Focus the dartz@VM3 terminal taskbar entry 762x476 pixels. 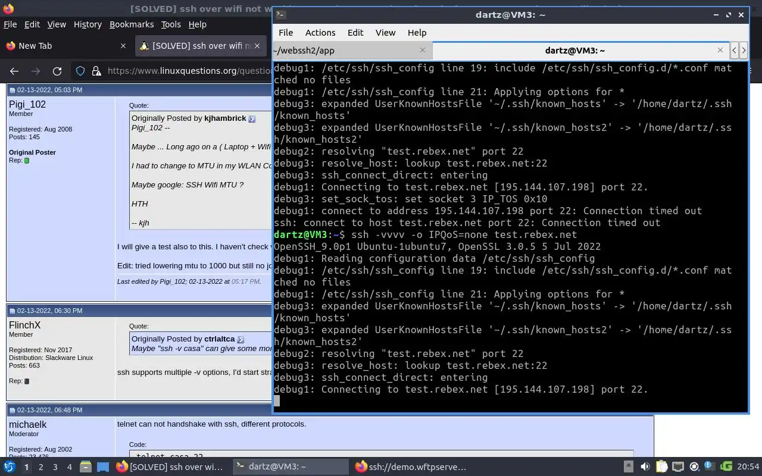coord(290,467)
